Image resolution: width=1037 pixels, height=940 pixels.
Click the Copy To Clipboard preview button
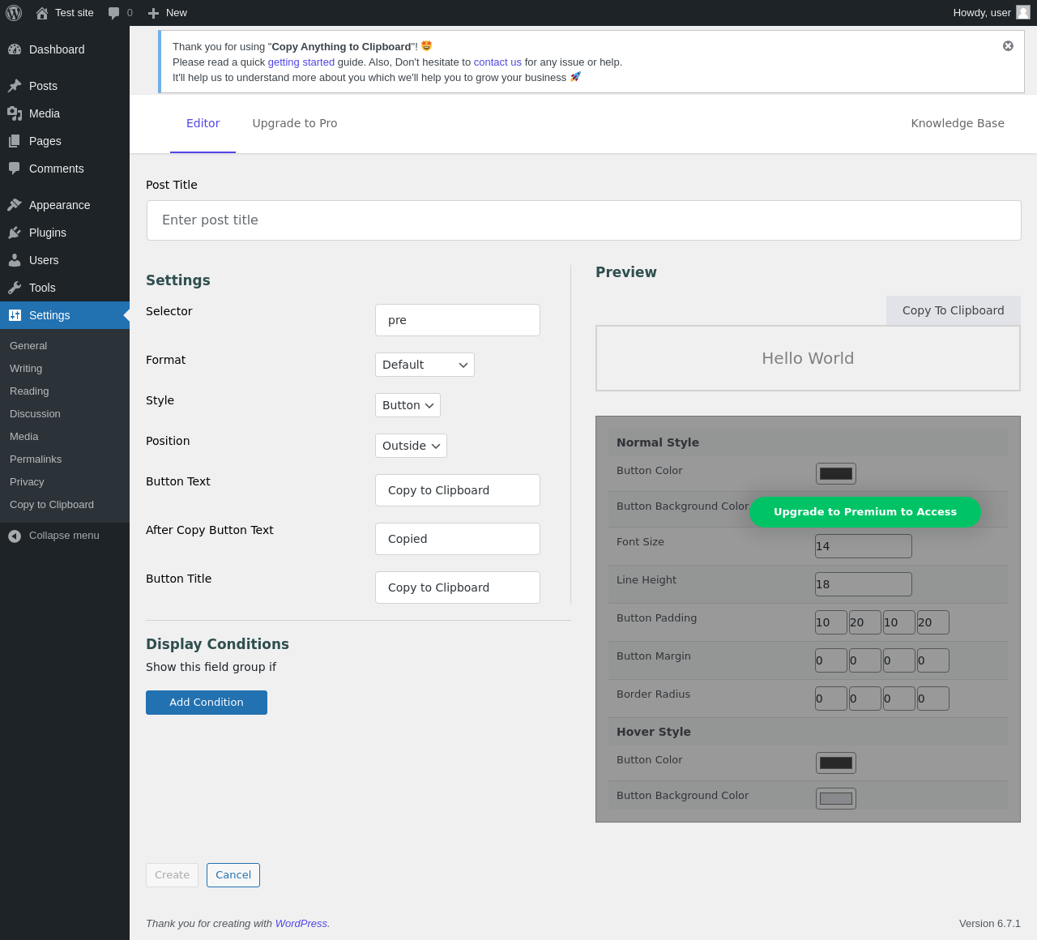954,310
